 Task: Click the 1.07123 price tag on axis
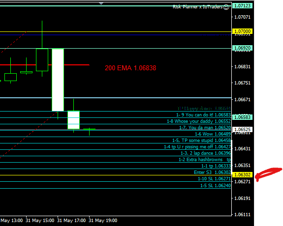[x=242, y=5]
